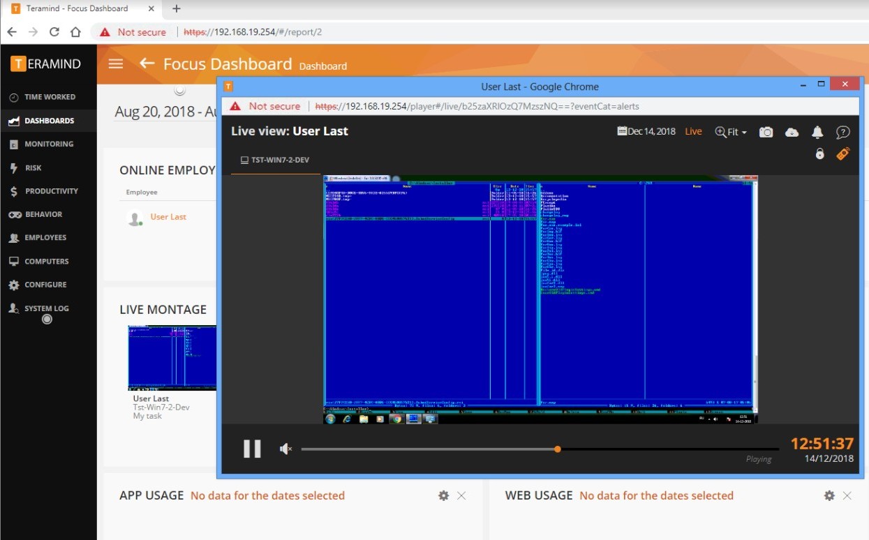Go back in the main browser
The height and width of the screenshot is (540, 869).
point(12,32)
